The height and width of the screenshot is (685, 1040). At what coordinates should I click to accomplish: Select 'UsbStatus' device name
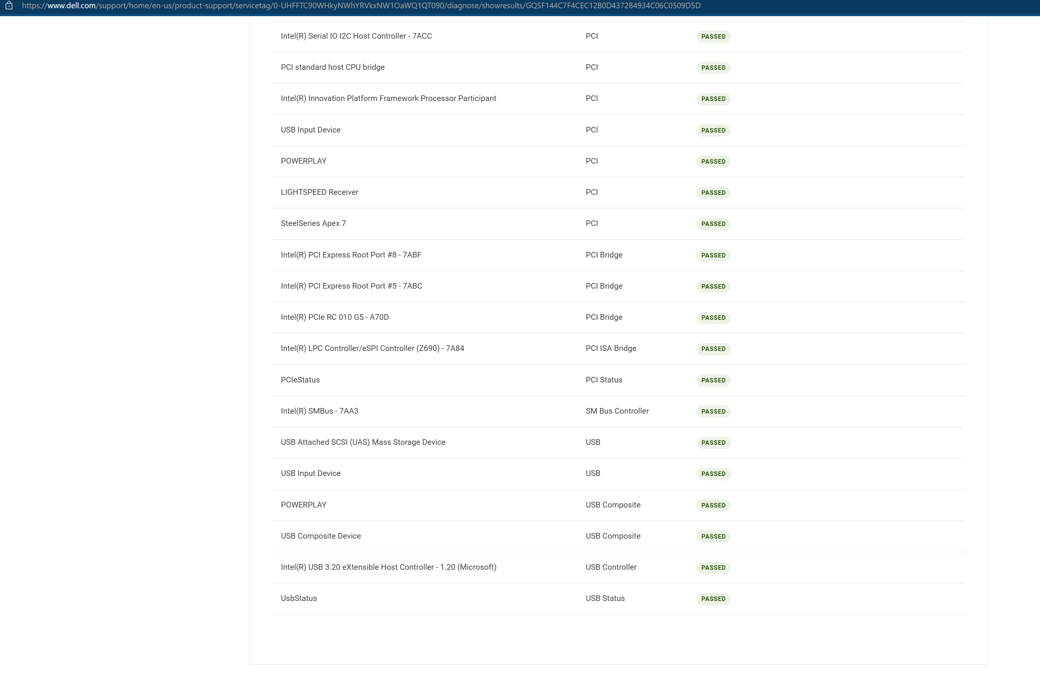299,598
